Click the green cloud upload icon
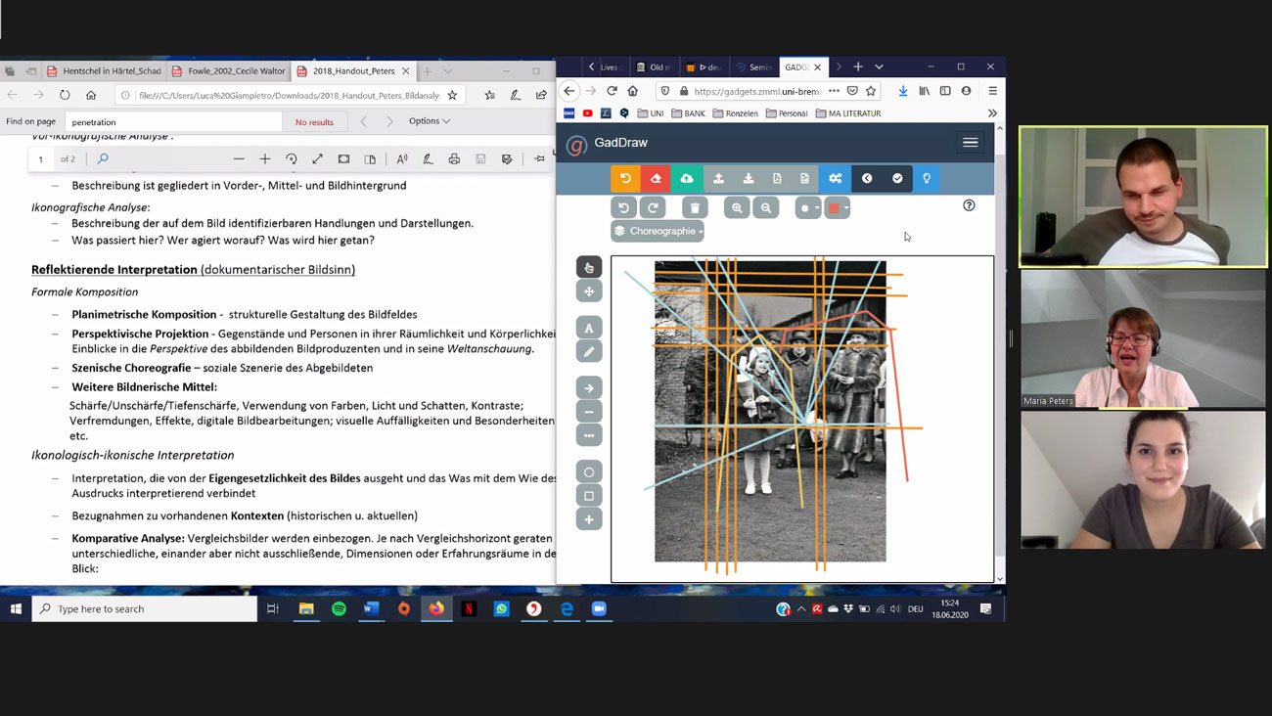This screenshot has height=716, width=1272. point(687,178)
